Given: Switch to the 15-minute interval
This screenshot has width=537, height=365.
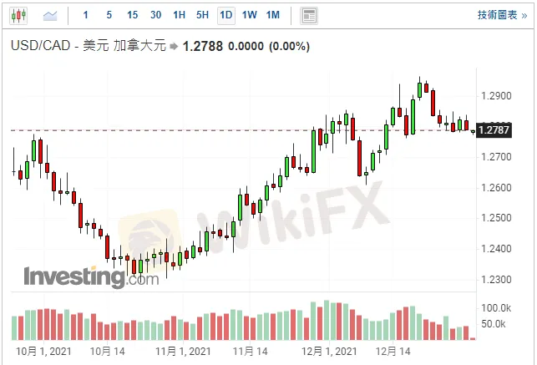Looking at the screenshot, I should [132, 15].
